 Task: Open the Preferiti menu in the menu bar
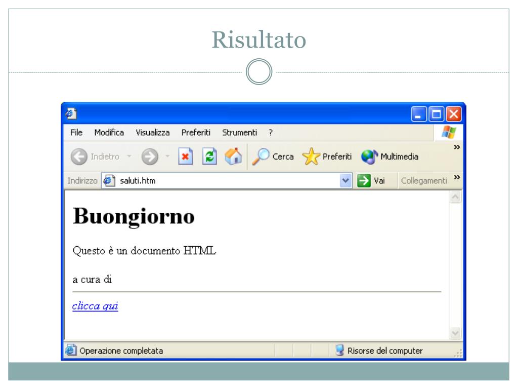[196, 133]
